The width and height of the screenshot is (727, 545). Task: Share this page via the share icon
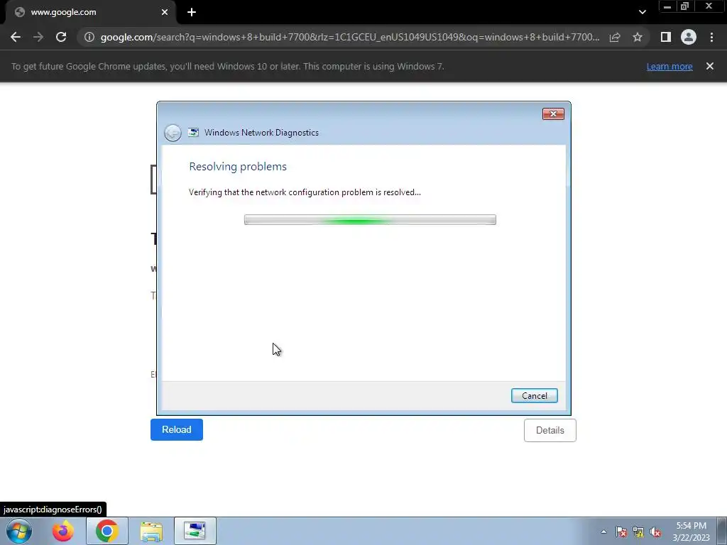pos(615,37)
